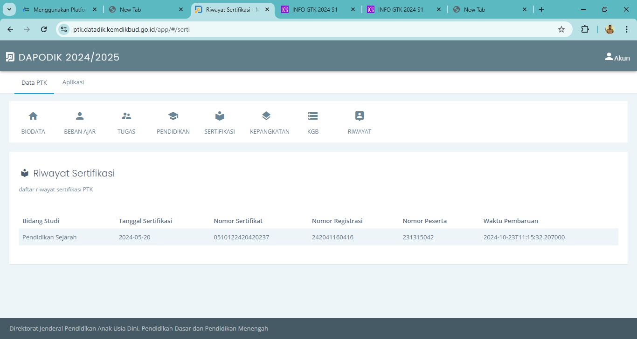Switch to first INFO GTK 2024 S1 tab

point(315,9)
